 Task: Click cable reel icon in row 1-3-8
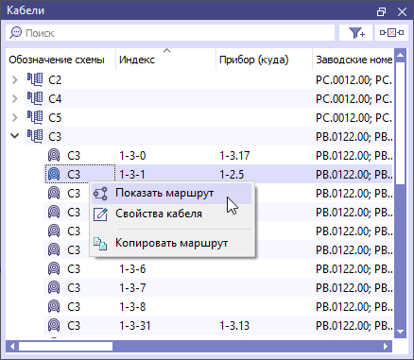pos(54,306)
